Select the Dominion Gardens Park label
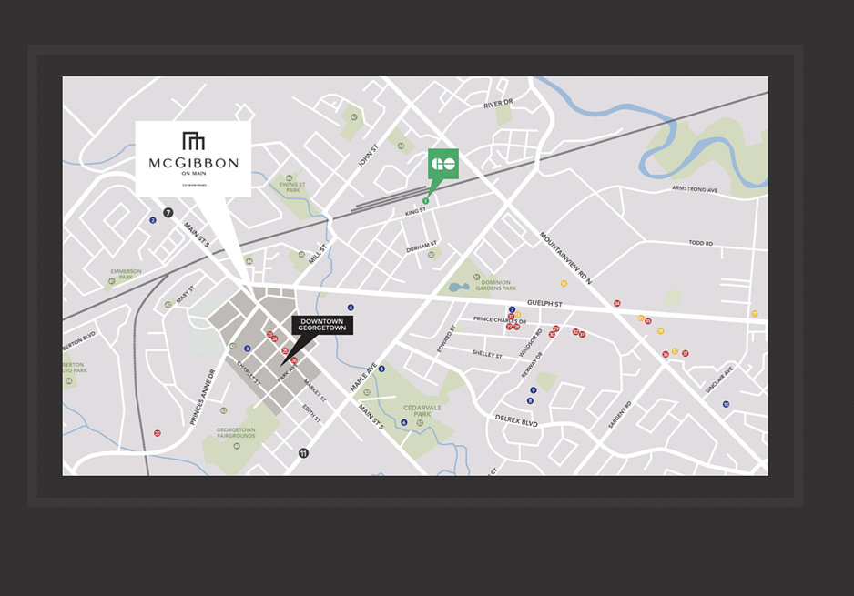 pyautogui.click(x=495, y=285)
